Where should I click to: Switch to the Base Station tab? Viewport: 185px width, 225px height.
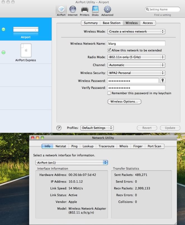point(111,23)
